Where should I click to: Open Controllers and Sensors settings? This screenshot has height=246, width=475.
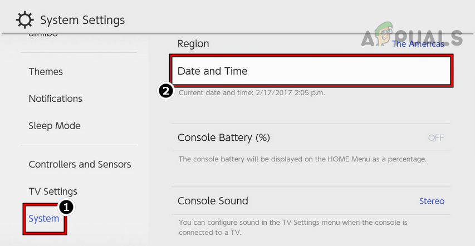[x=80, y=164]
